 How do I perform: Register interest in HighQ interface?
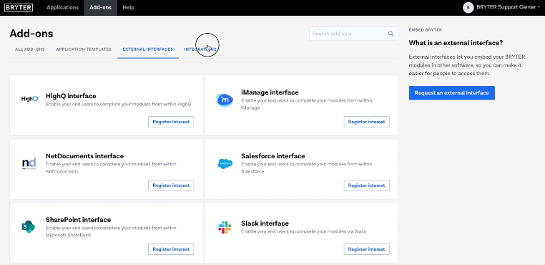point(171,122)
